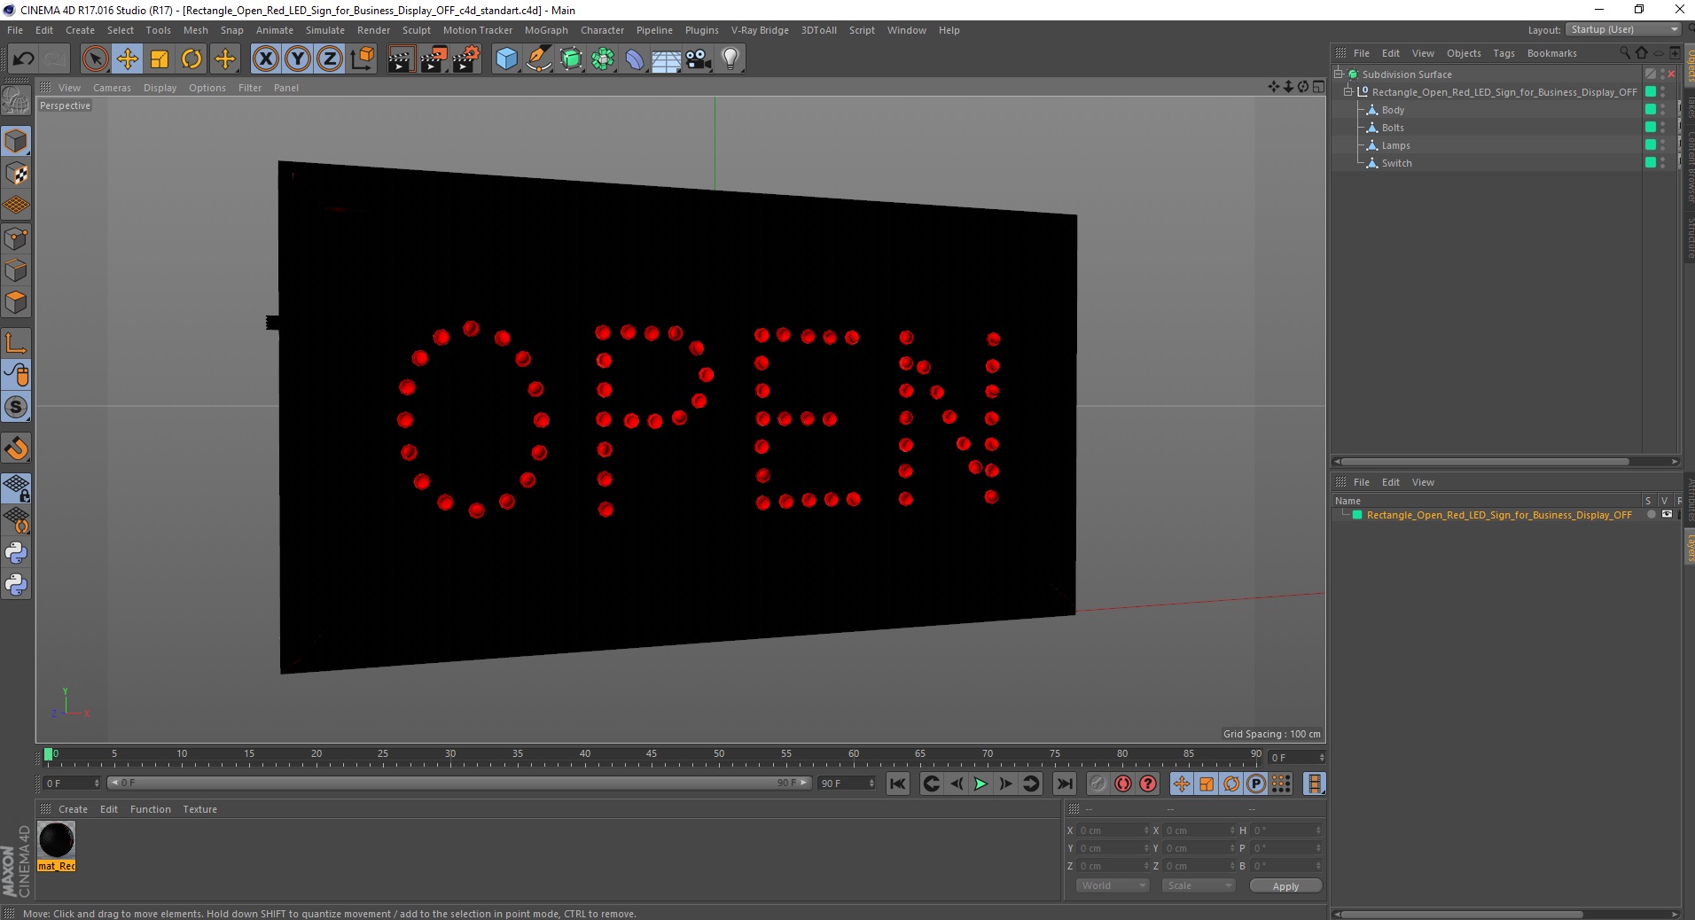Select the Switch object
The image size is (1695, 920).
point(1396,163)
